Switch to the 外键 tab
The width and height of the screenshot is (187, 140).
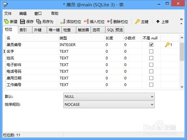click(x=40, y=30)
